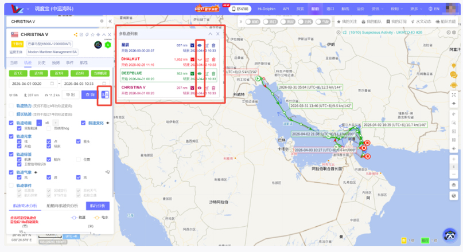This screenshot has height=252, width=463.
Task: Enable the 轨迹热力 checkbox
Action: tap(12, 107)
